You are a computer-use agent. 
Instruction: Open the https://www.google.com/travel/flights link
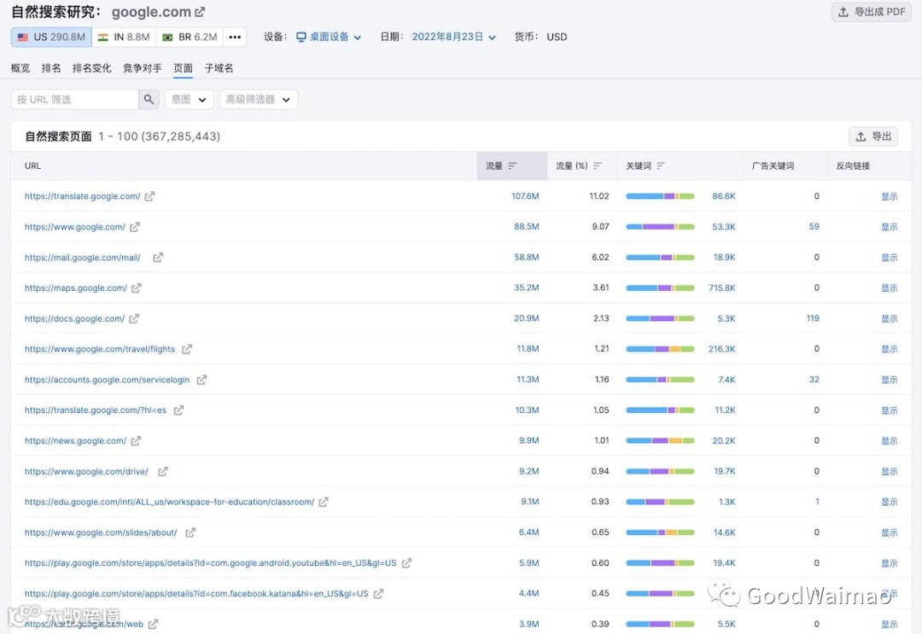point(100,349)
